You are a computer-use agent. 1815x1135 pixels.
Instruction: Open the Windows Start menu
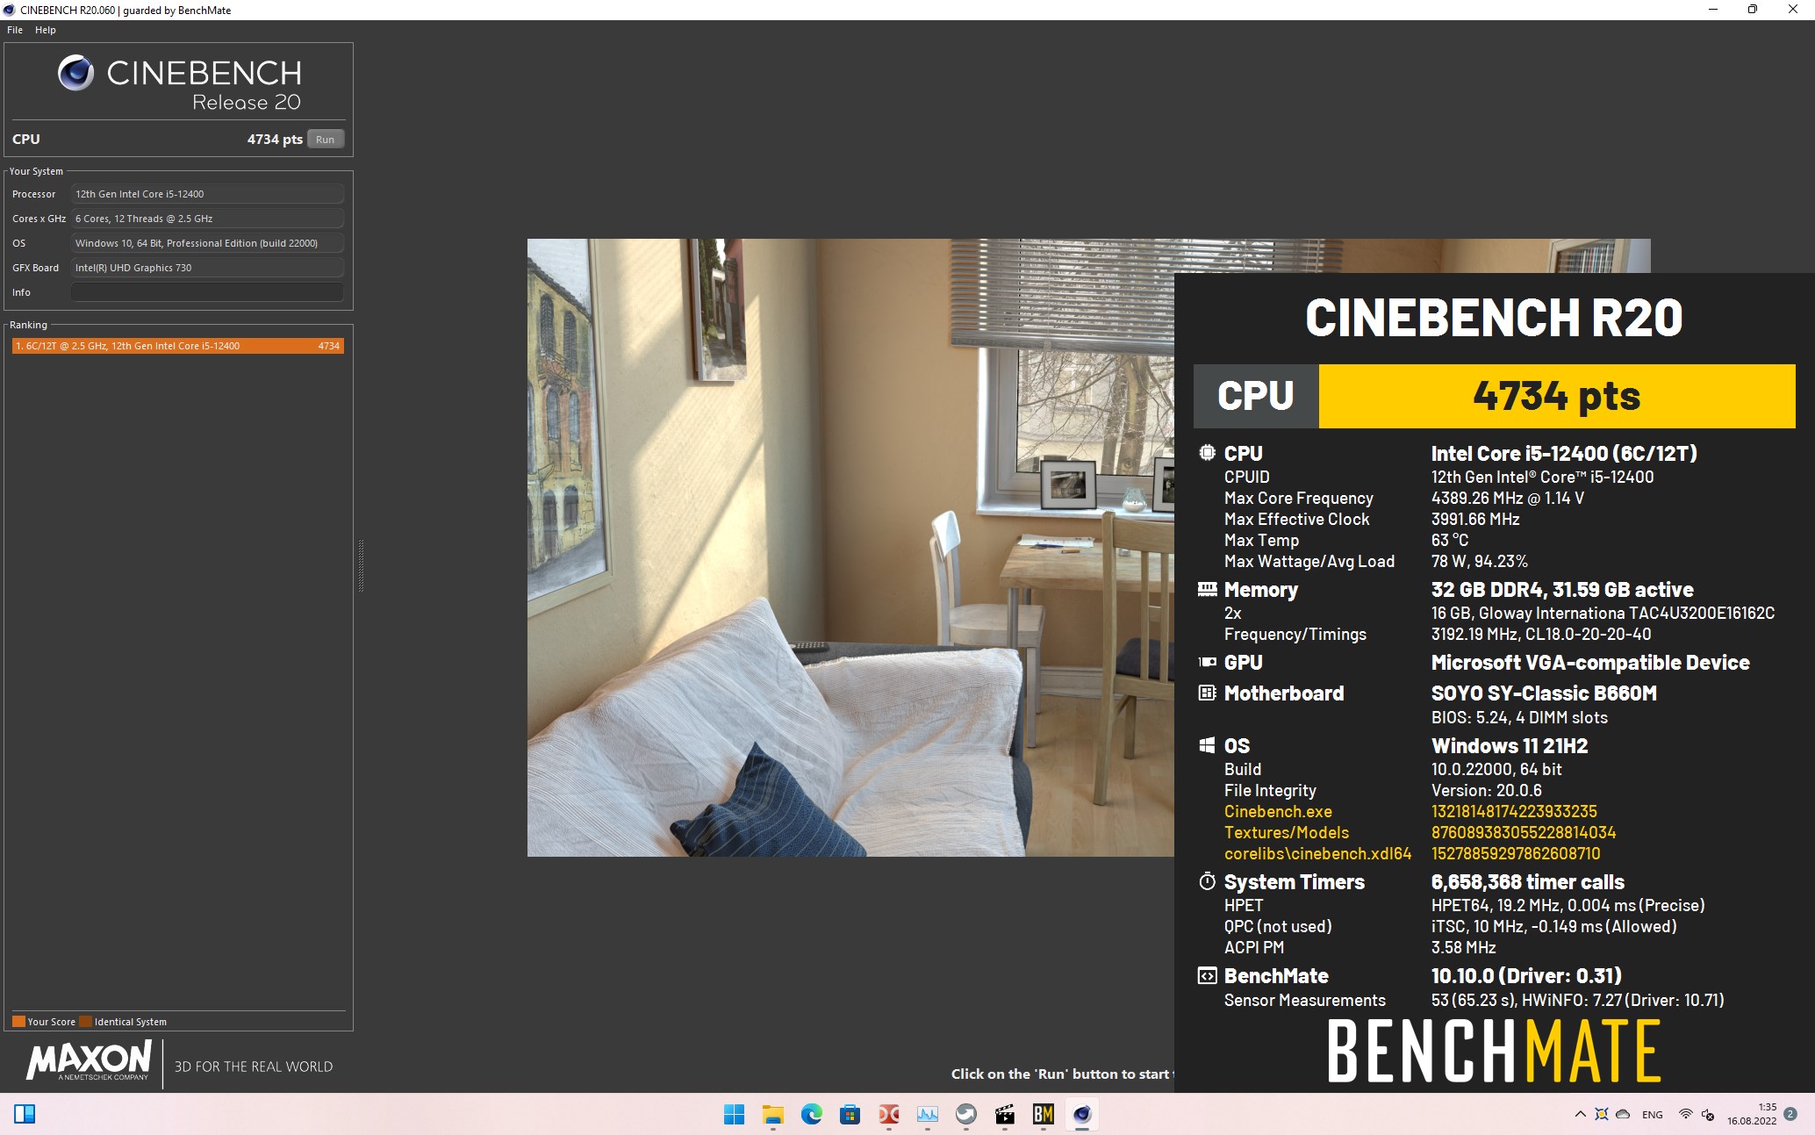point(734,1114)
